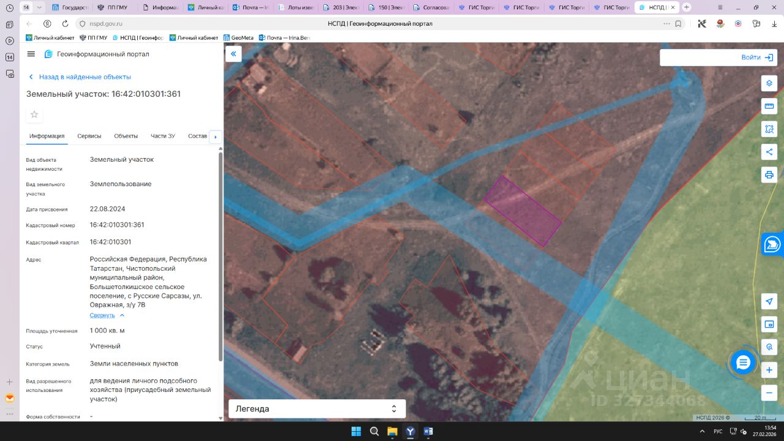Switch to the Объекты tab
The height and width of the screenshot is (441, 784).
126,136
